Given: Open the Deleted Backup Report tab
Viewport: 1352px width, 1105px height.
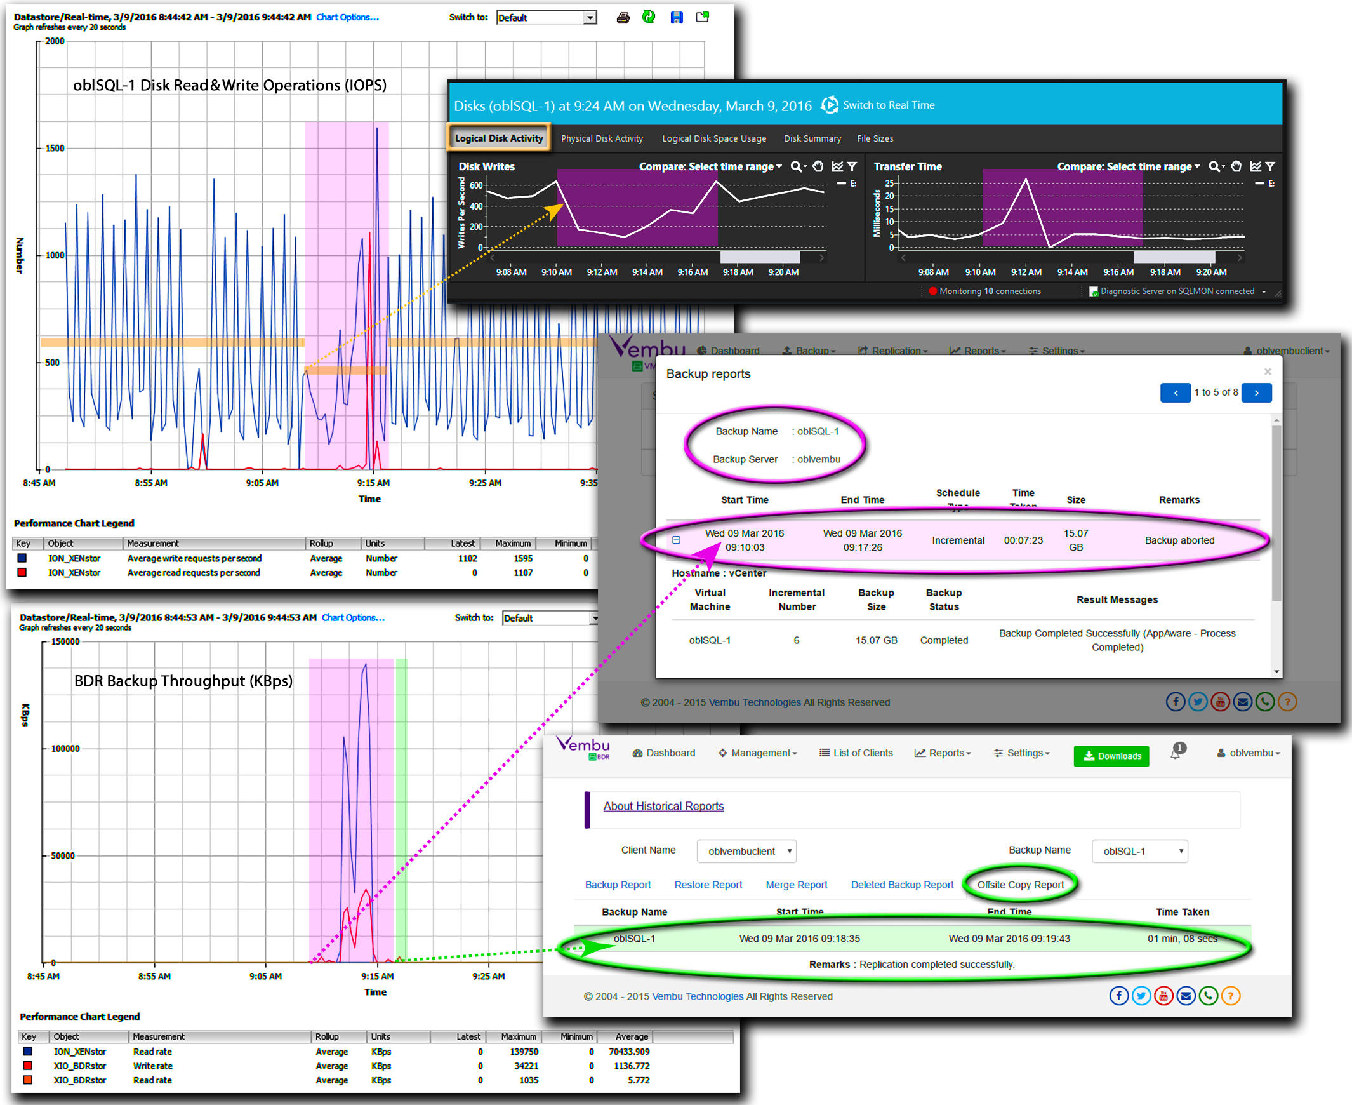Looking at the screenshot, I should point(902,885).
